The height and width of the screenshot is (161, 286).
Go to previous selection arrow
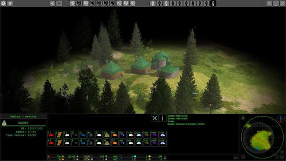(x=52, y=3)
